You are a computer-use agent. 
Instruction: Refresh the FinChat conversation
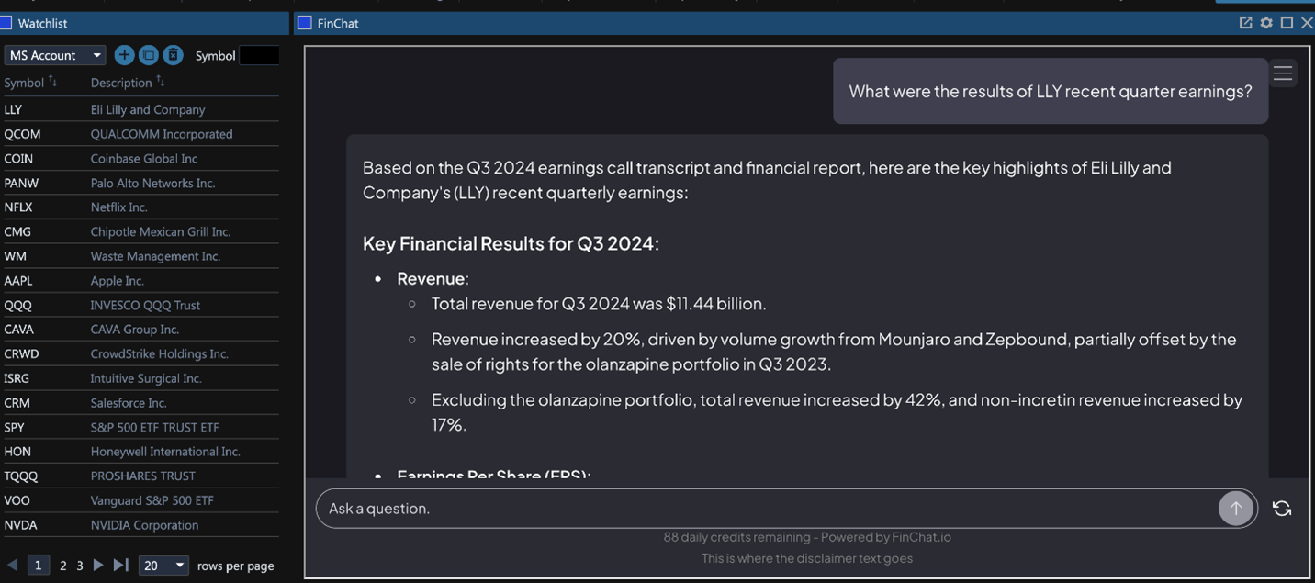click(x=1282, y=508)
